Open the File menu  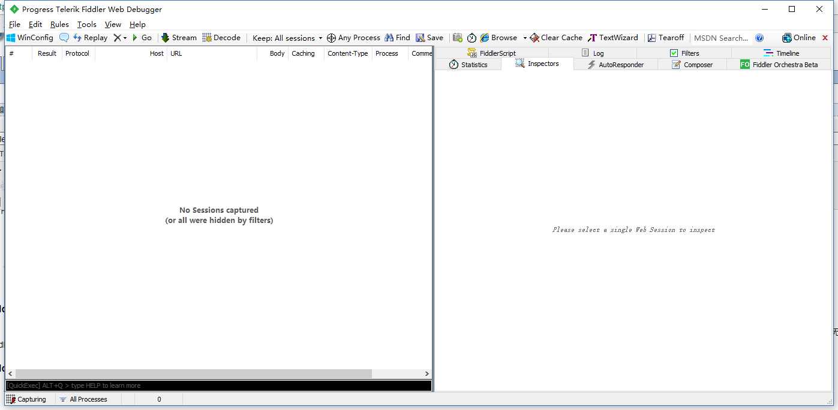(14, 25)
